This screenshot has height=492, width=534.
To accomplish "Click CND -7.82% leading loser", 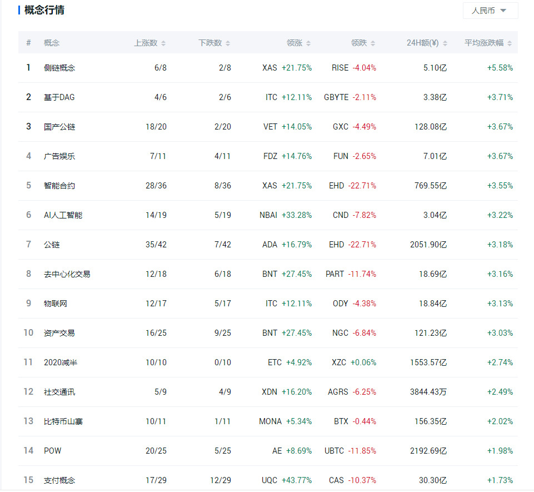I will (355, 215).
